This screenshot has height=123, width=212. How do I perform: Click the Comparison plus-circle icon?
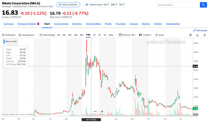tap(20, 35)
